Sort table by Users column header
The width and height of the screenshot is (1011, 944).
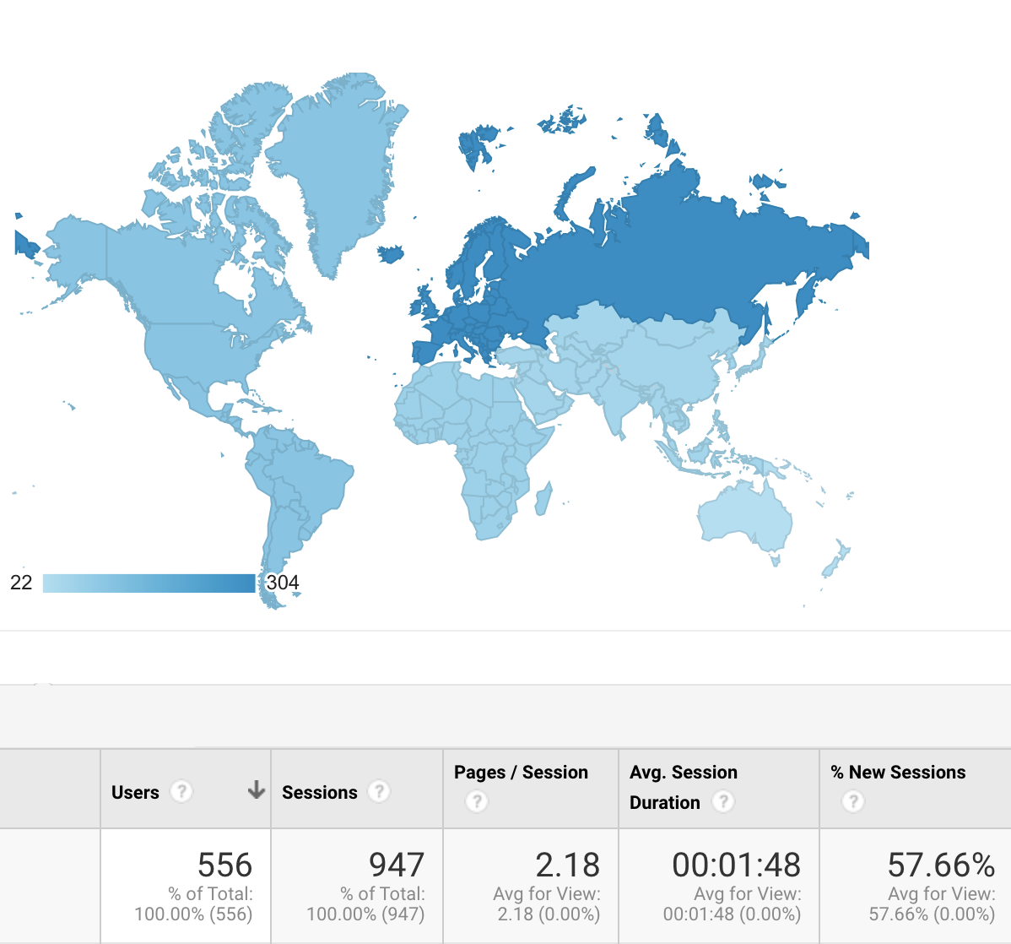pyautogui.click(x=135, y=792)
